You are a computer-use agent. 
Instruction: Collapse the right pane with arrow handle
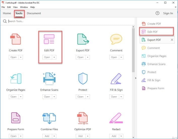pos(136,78)
